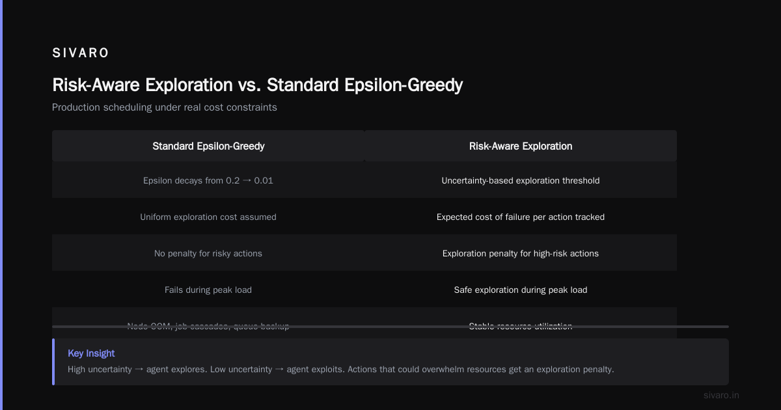781x410 pixels.
Task: Select the Fails during peak load cell
Action: point(208,290)
